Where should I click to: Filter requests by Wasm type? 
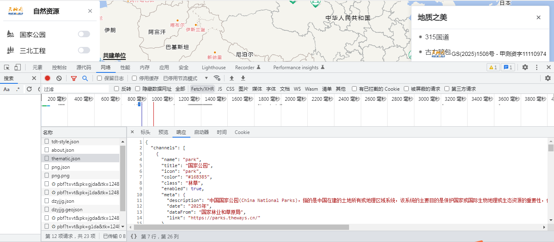311,89
